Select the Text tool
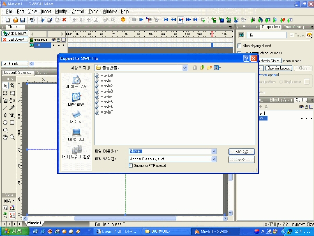Image resolution: width=314 pixels, height=236 pixels. (x=12, y=115)
